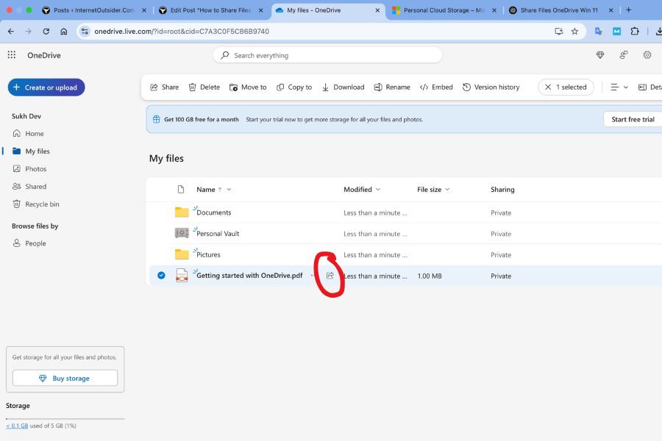Open the Pictures folder
662x441 pixels.
[208, 255]
